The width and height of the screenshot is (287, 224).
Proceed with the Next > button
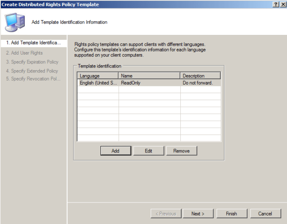tap(198, 214)
